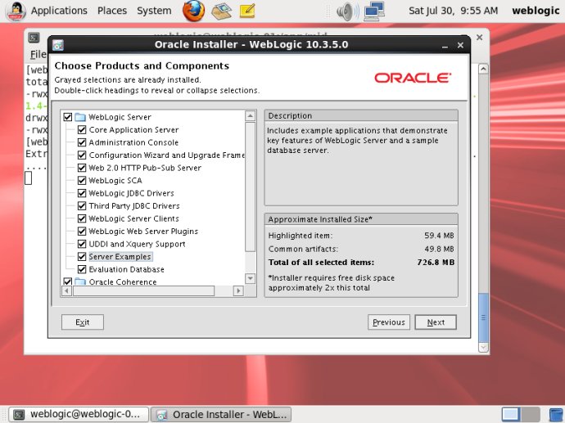The height and width of the screenshot is (423, 565).
Task: Select the WebLogic Server tree heading
Action: [120, 117]
